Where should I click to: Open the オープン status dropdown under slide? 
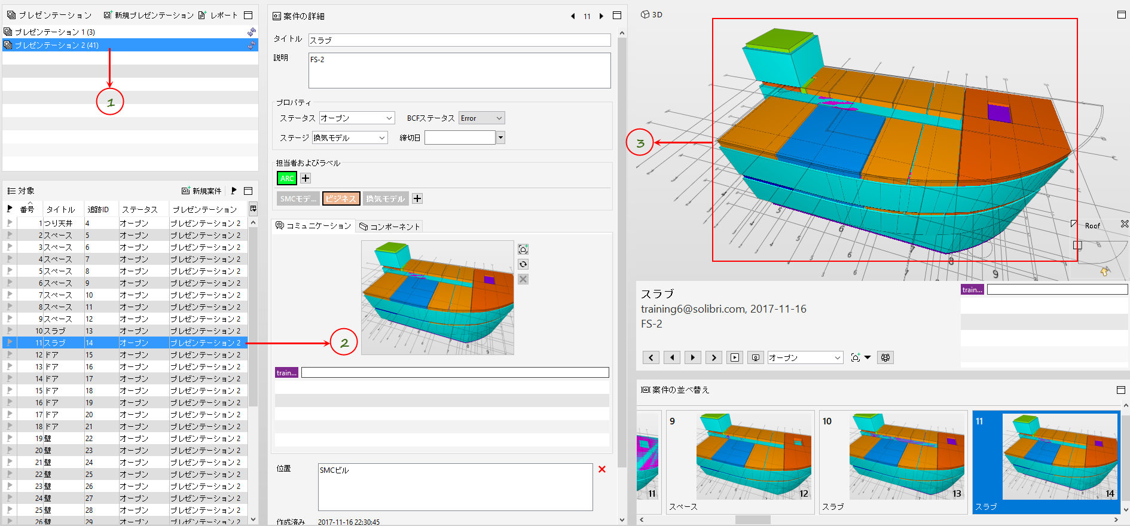(x=805, y=357)
